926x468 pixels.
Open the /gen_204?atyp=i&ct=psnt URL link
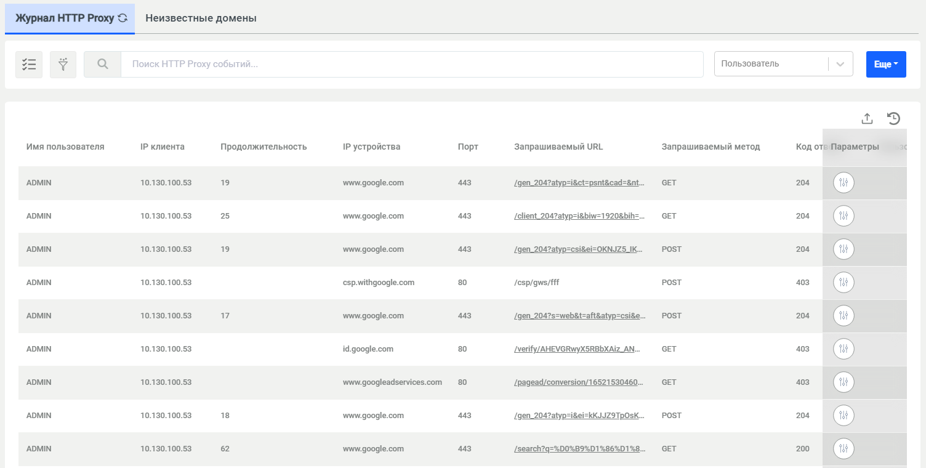tap(579, 183)
